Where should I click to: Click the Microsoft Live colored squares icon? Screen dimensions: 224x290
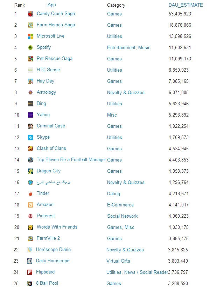tap(30, 36)
